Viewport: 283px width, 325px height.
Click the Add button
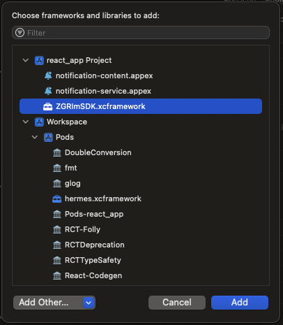coord(240,303)
